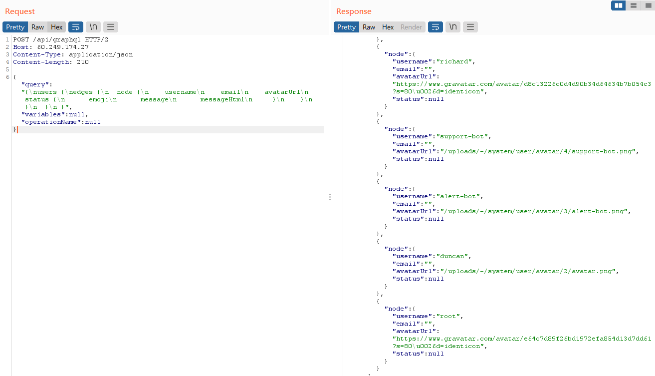Click the support-bot.png avatar URL
The width and height of the screenshot is (655, 376).
[x=538, y=152]
